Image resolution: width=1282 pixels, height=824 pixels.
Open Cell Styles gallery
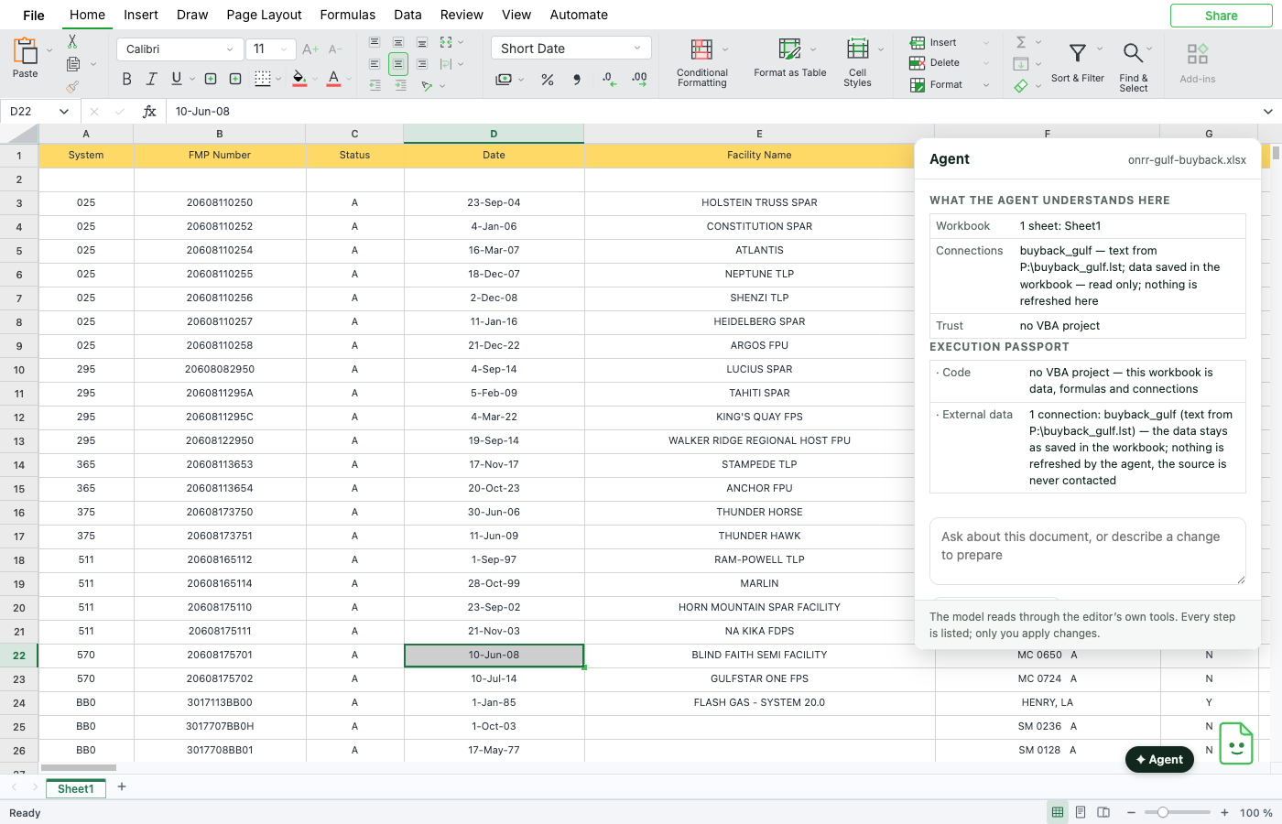point(857,63)
